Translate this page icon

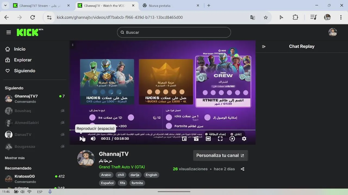(x=253, y=17)
